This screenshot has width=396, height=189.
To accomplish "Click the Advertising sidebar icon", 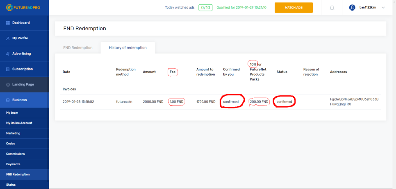I will pyautogui.click(x=8, y=54).
